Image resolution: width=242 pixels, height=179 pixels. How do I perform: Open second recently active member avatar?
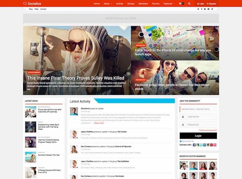(x=193, y=166)
